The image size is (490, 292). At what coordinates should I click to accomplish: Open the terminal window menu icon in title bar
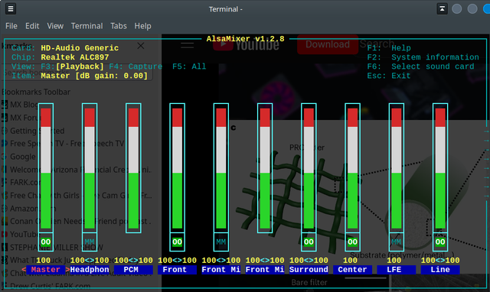[11, 8]
